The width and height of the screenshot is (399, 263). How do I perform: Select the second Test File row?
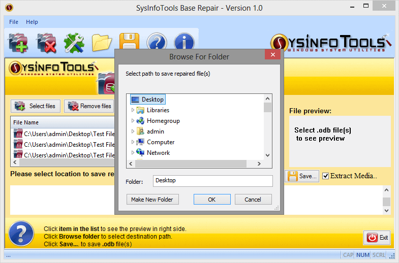pyautogui.click(x=64, y=144)
